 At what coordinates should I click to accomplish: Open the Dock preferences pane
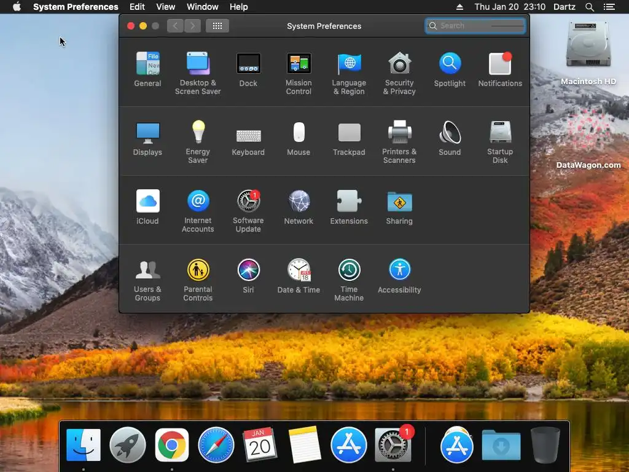pos(248,69)
